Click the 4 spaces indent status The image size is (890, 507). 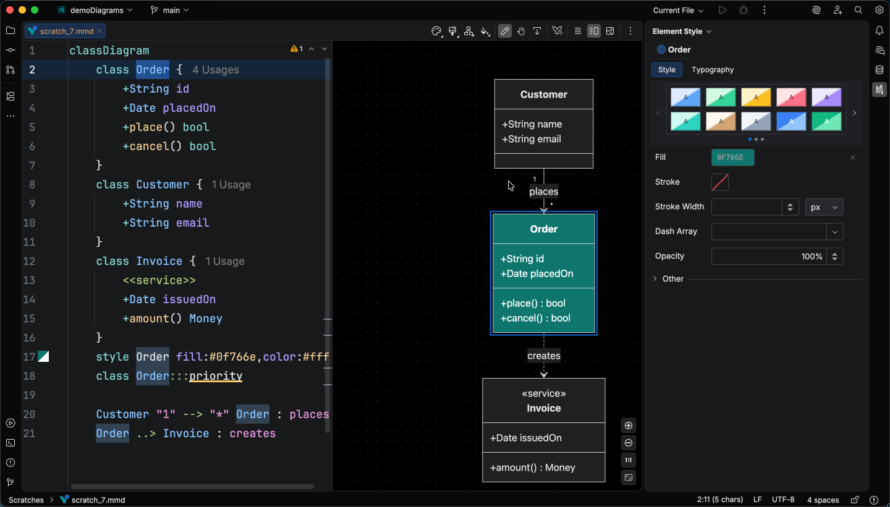tap(823, 500)
